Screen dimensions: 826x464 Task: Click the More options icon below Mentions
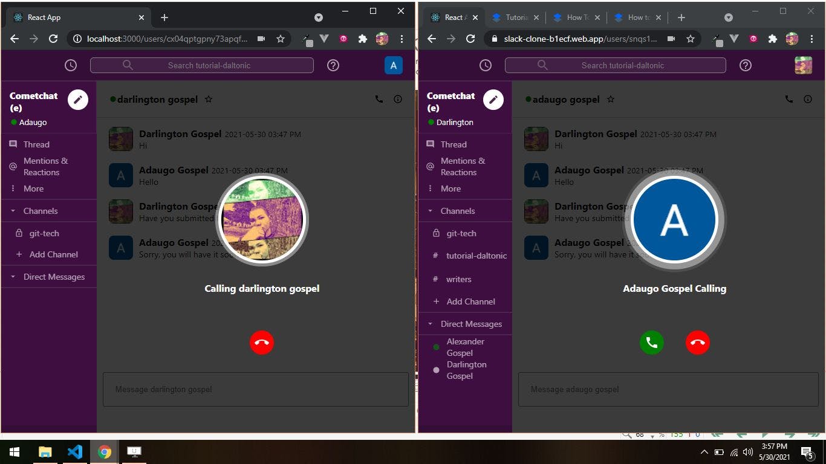(13, 188)
